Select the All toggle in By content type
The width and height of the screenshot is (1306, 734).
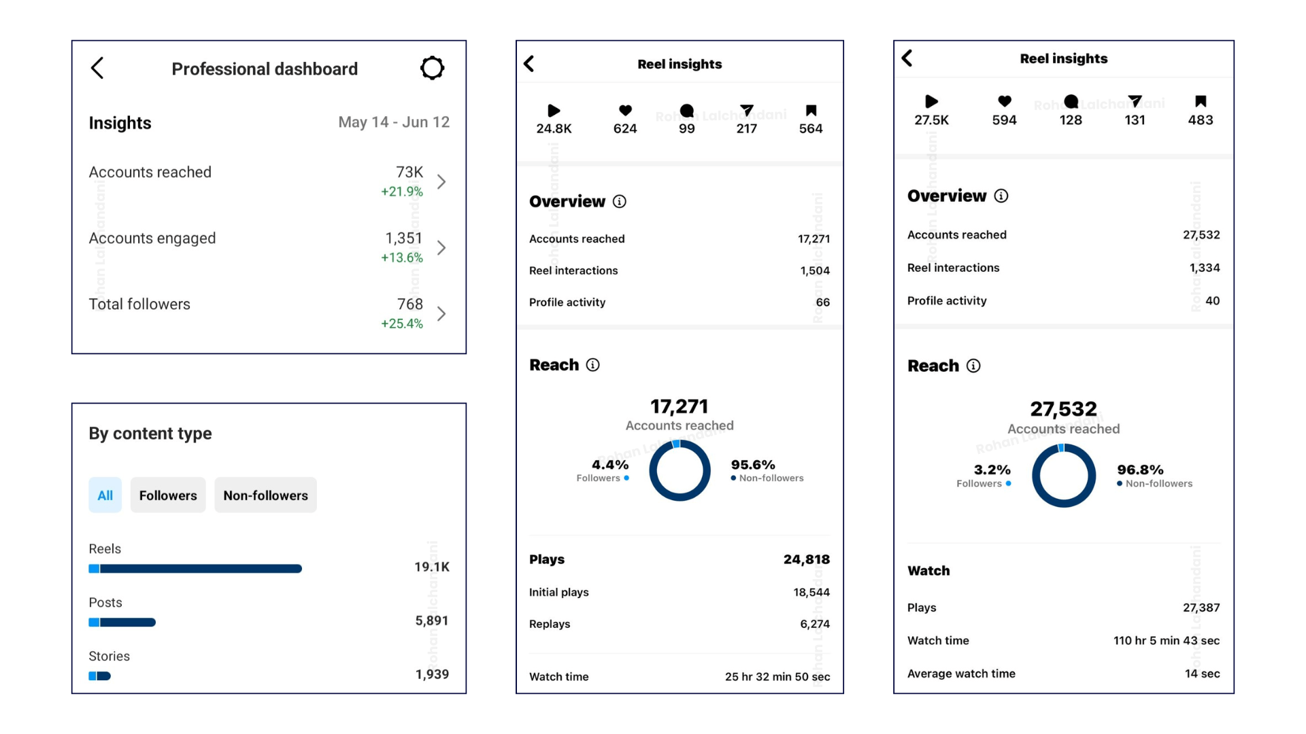coord(105,495)
